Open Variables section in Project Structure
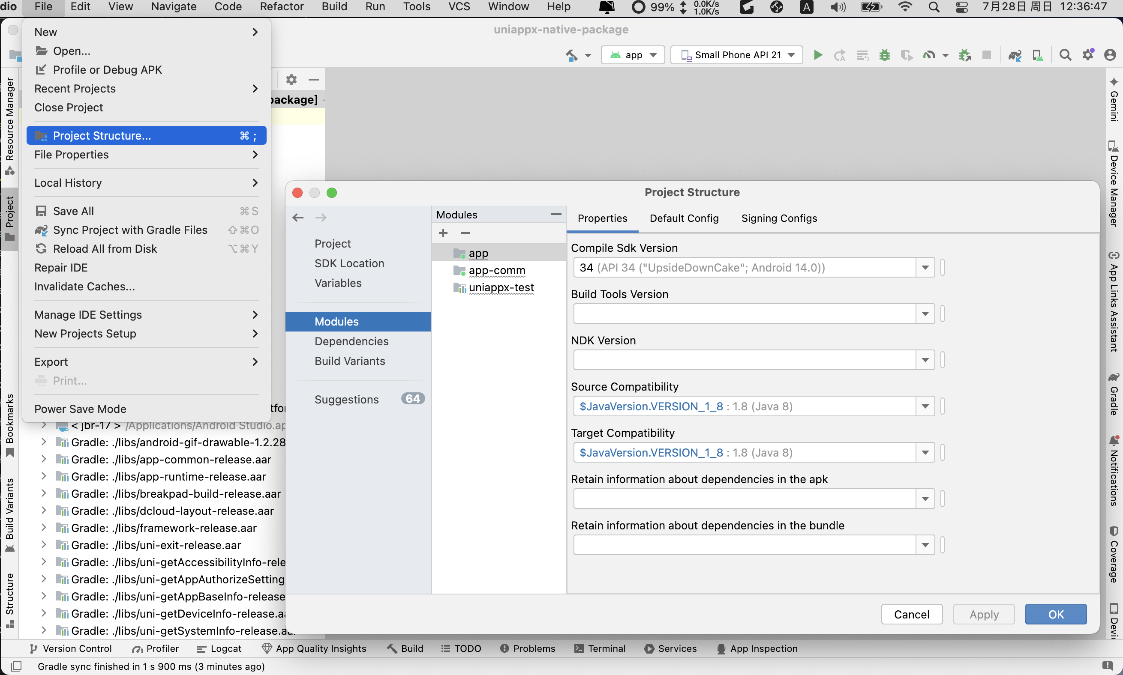This screenshot has width=1123, height=675. point(338,283)
